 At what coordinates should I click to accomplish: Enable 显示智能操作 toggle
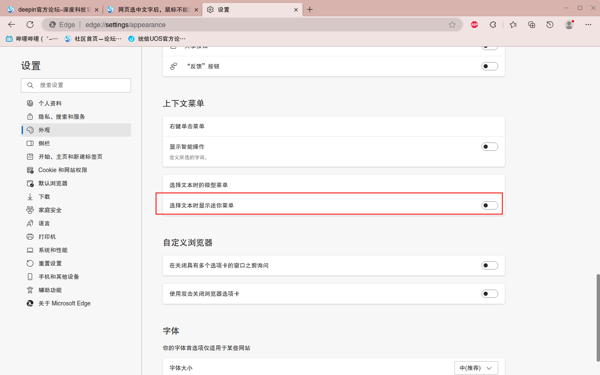point(490,147)
